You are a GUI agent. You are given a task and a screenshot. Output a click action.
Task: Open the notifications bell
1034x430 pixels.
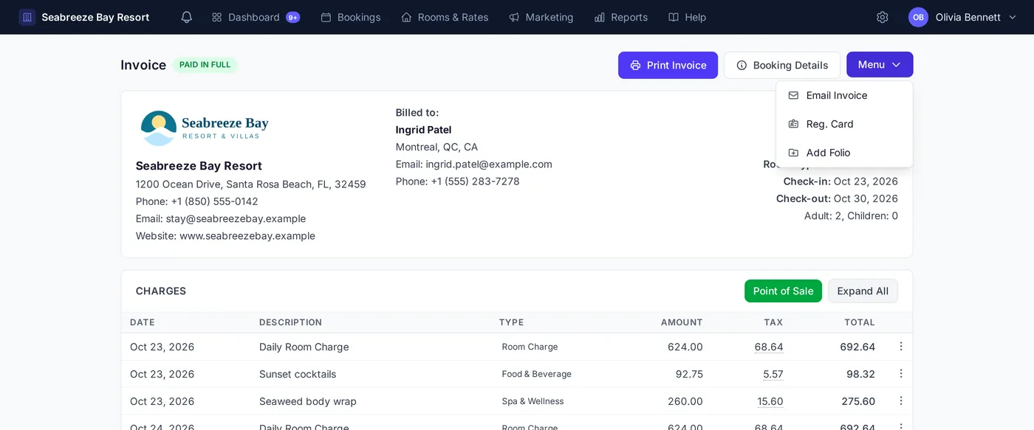187,17
